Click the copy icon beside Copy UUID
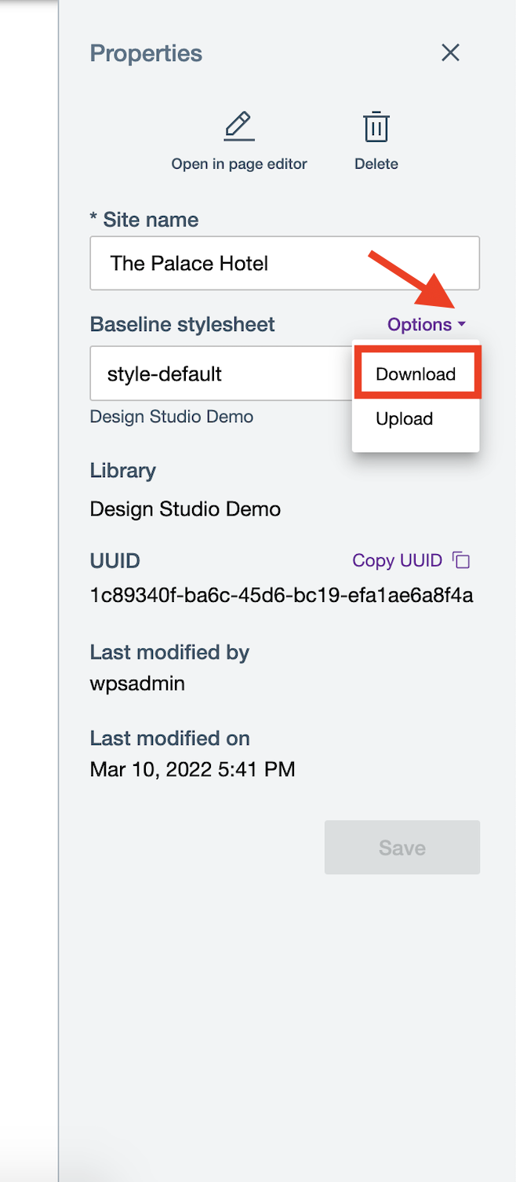Screen dimensions: 516x1182 point(461,560)
